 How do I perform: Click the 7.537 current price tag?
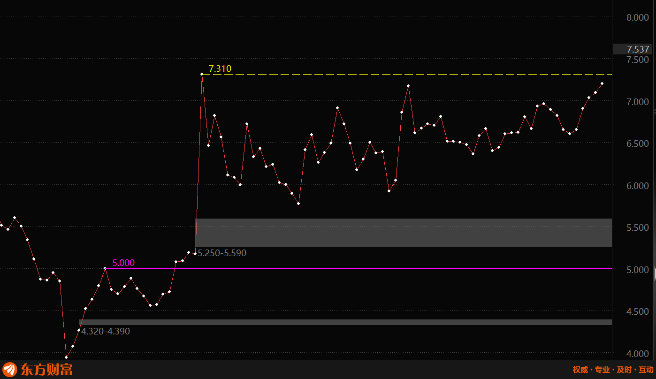point(632,49)
